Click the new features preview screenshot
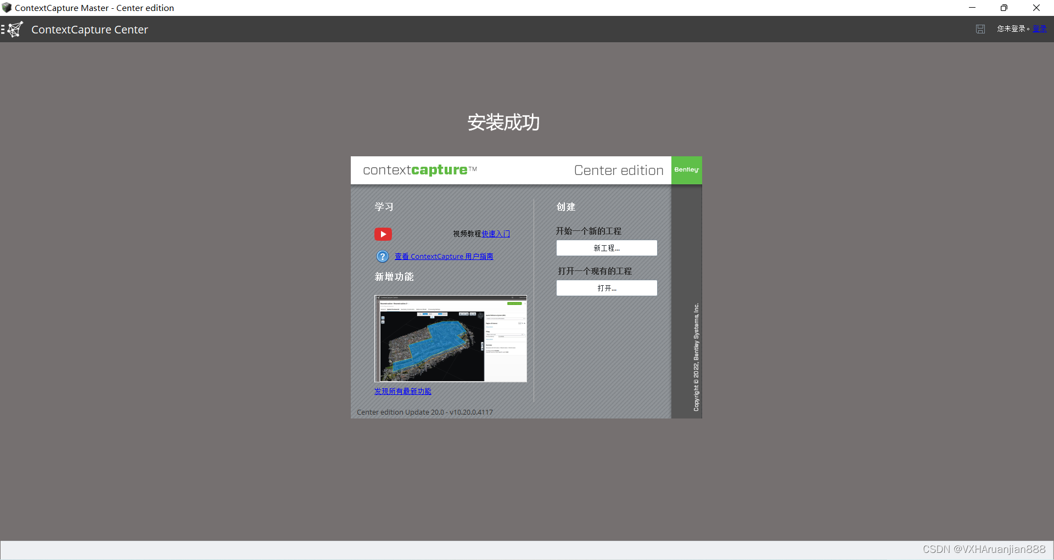This screenshot has height=560, width=1054. (x=450, y=338)
